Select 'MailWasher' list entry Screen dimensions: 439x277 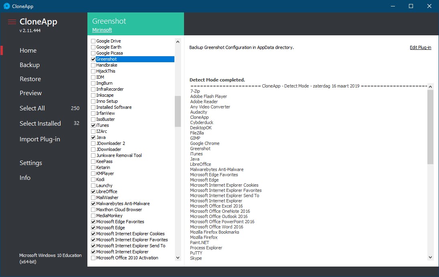(x=107, y=198)
